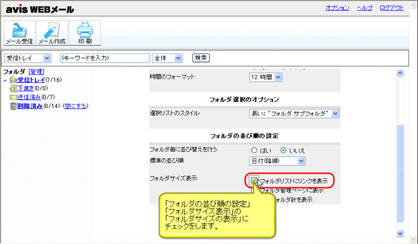The image size is (418, 244).
Task: Click the フォルダサイズ表示 label
Action: 173,178
